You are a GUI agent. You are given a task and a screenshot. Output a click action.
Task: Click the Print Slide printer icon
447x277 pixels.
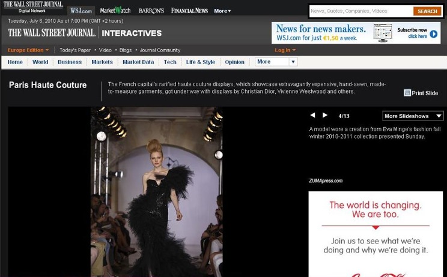pyautogui.click(x=407, y=93)
